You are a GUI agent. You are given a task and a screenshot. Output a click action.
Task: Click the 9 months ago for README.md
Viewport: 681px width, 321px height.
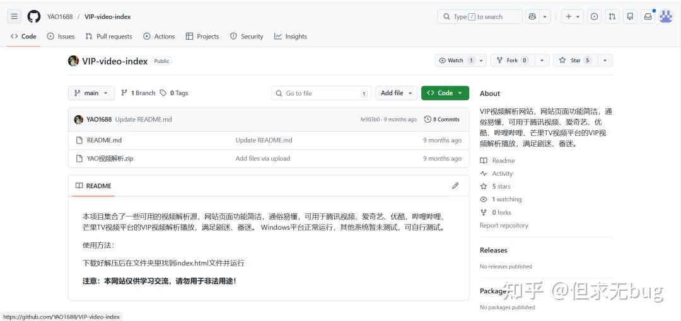click(x=442, y=140)
